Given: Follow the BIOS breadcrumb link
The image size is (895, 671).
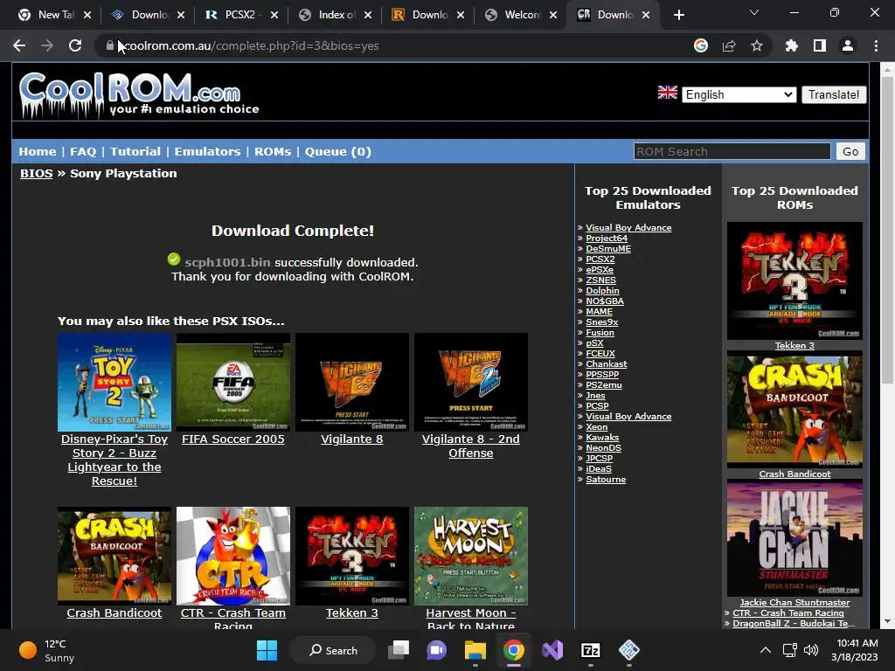Looking at the screenshot, I should coord(36,174).
